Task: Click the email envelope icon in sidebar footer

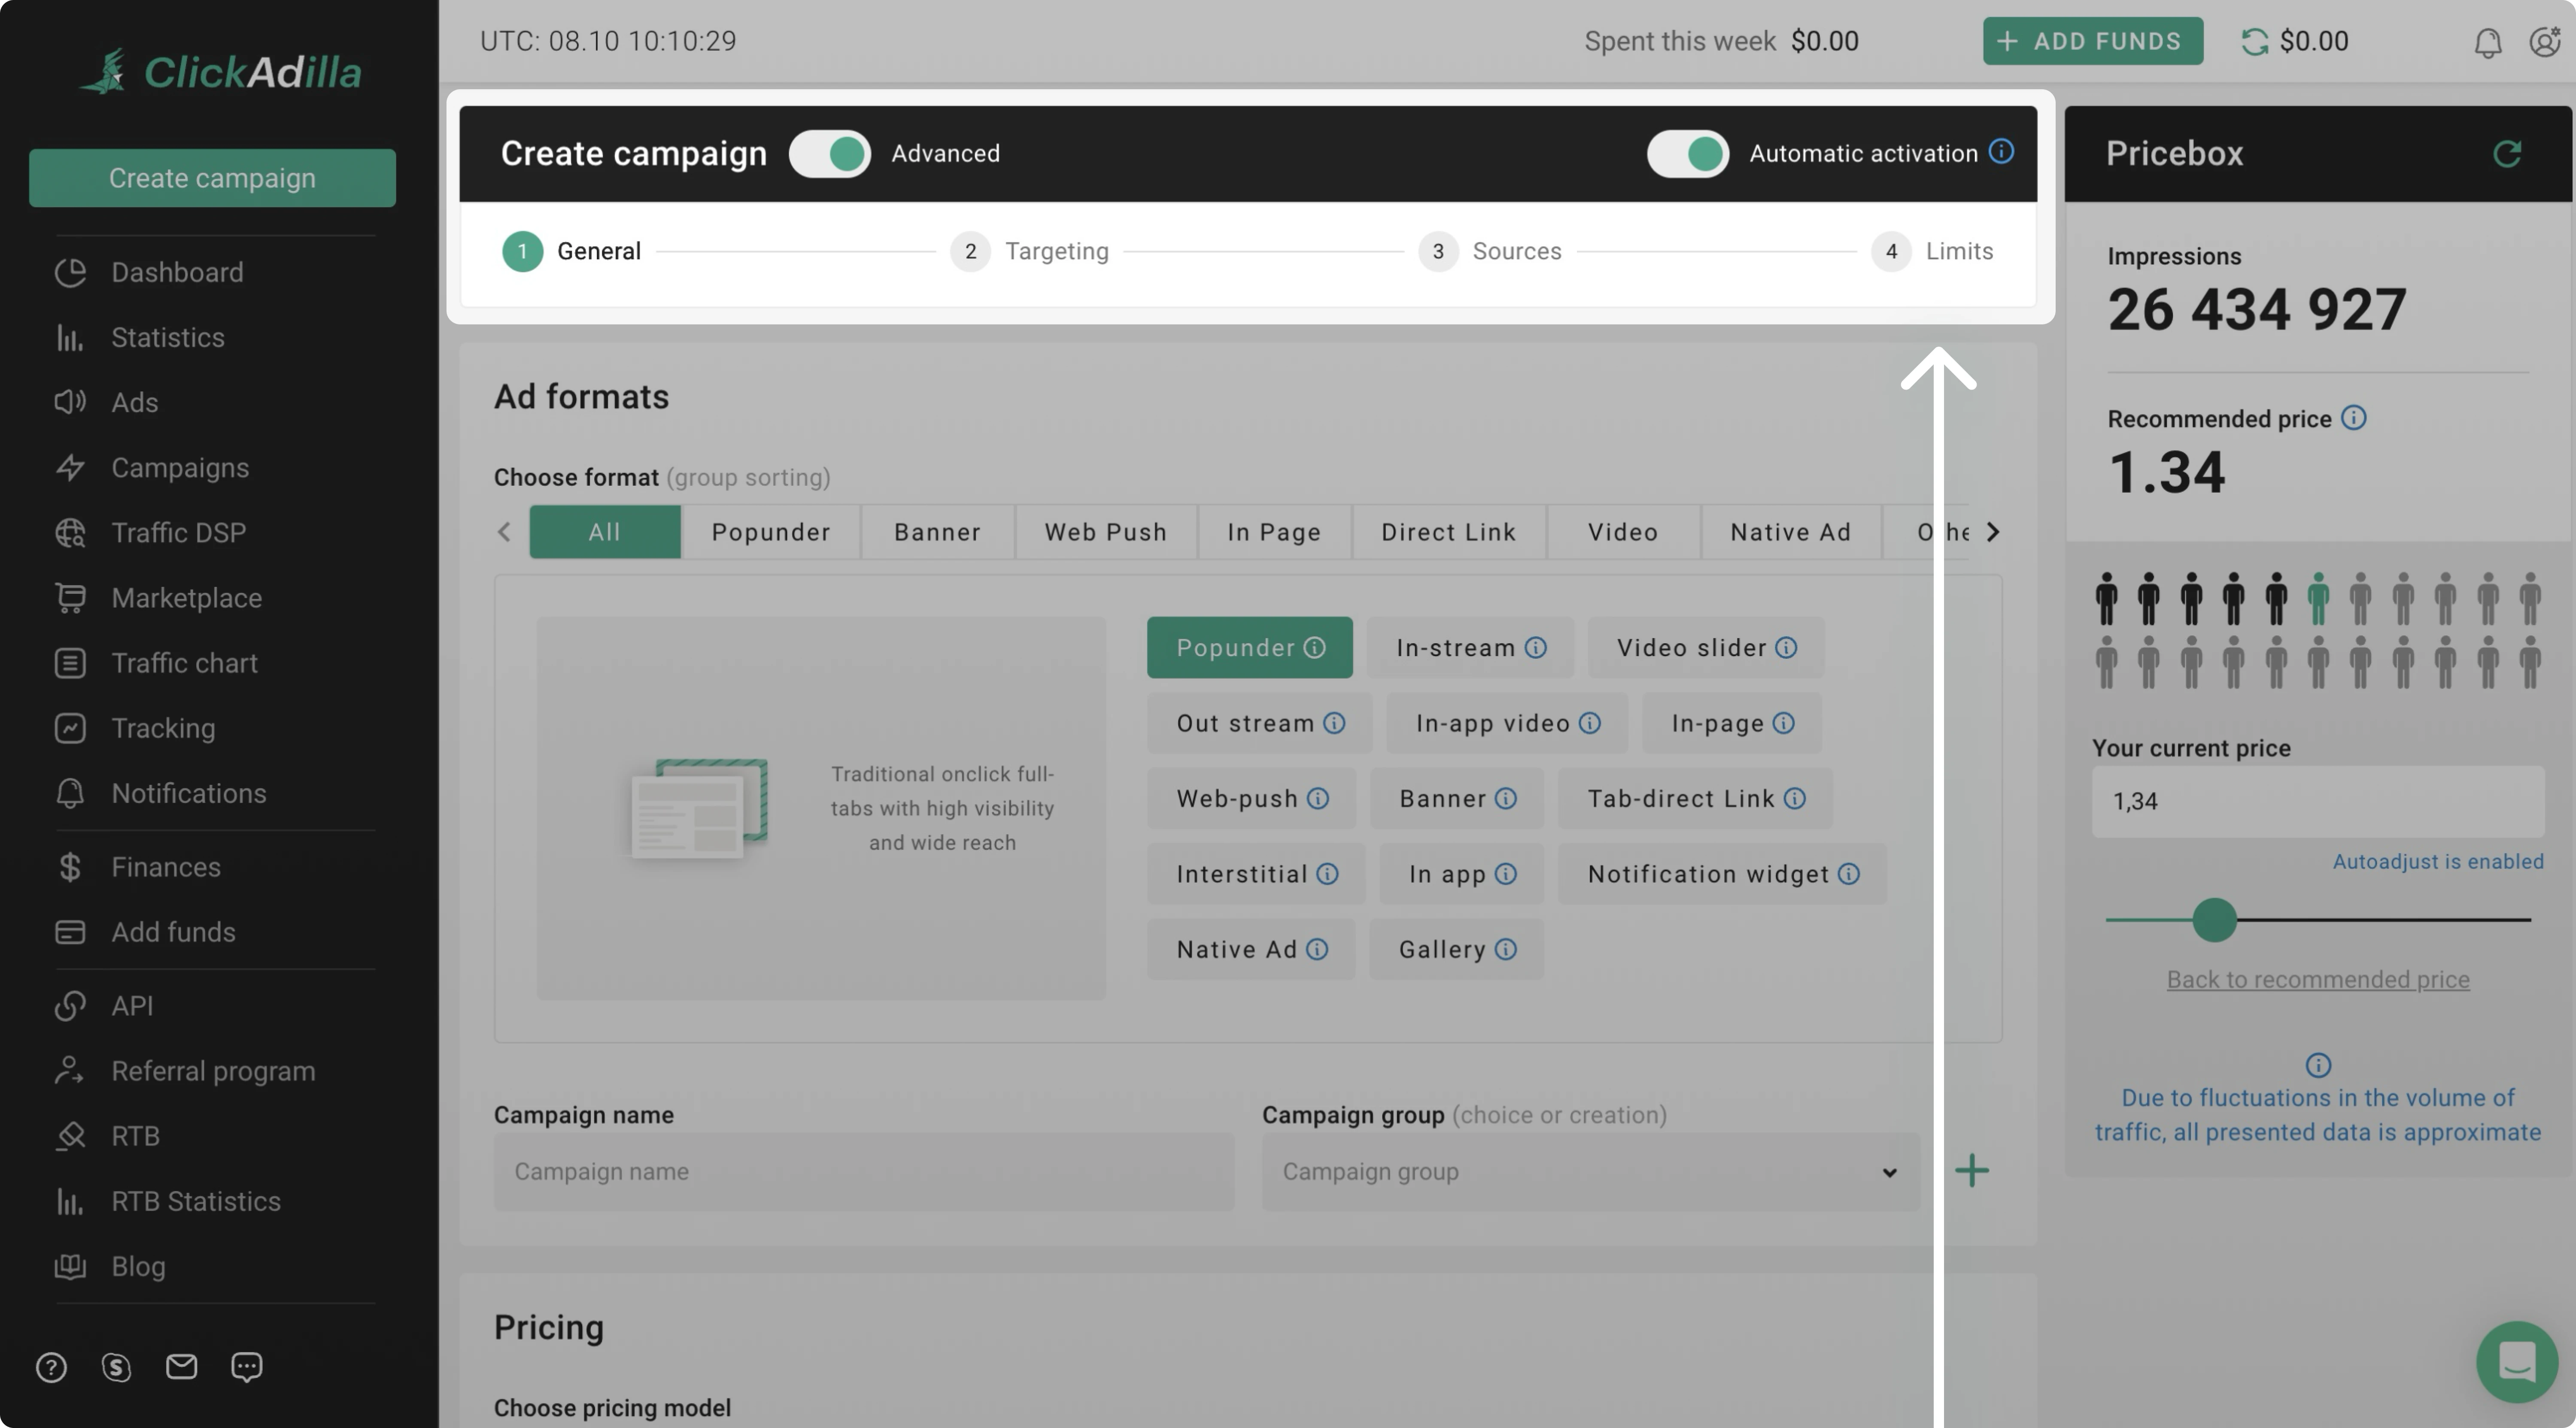Action: click(181, 1366)
